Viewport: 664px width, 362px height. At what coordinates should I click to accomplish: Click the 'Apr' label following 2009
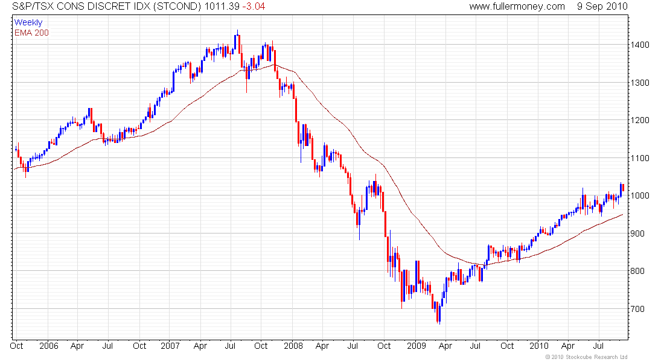[445, 346]
